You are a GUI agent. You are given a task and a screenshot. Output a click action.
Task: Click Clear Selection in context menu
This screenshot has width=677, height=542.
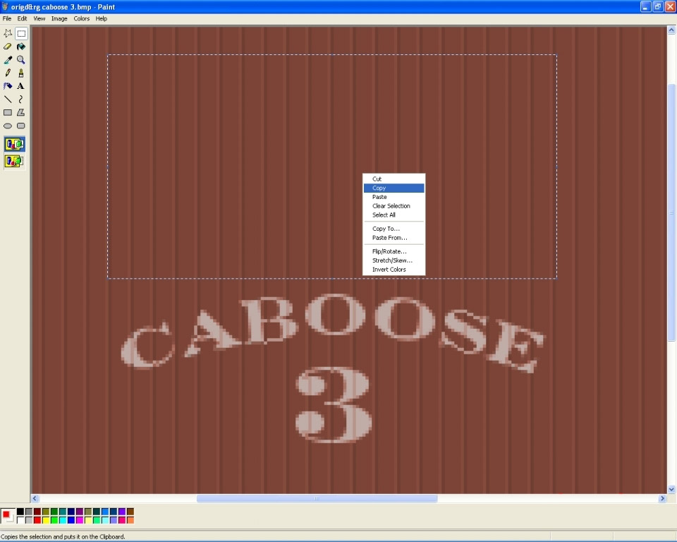pos(394,206)
